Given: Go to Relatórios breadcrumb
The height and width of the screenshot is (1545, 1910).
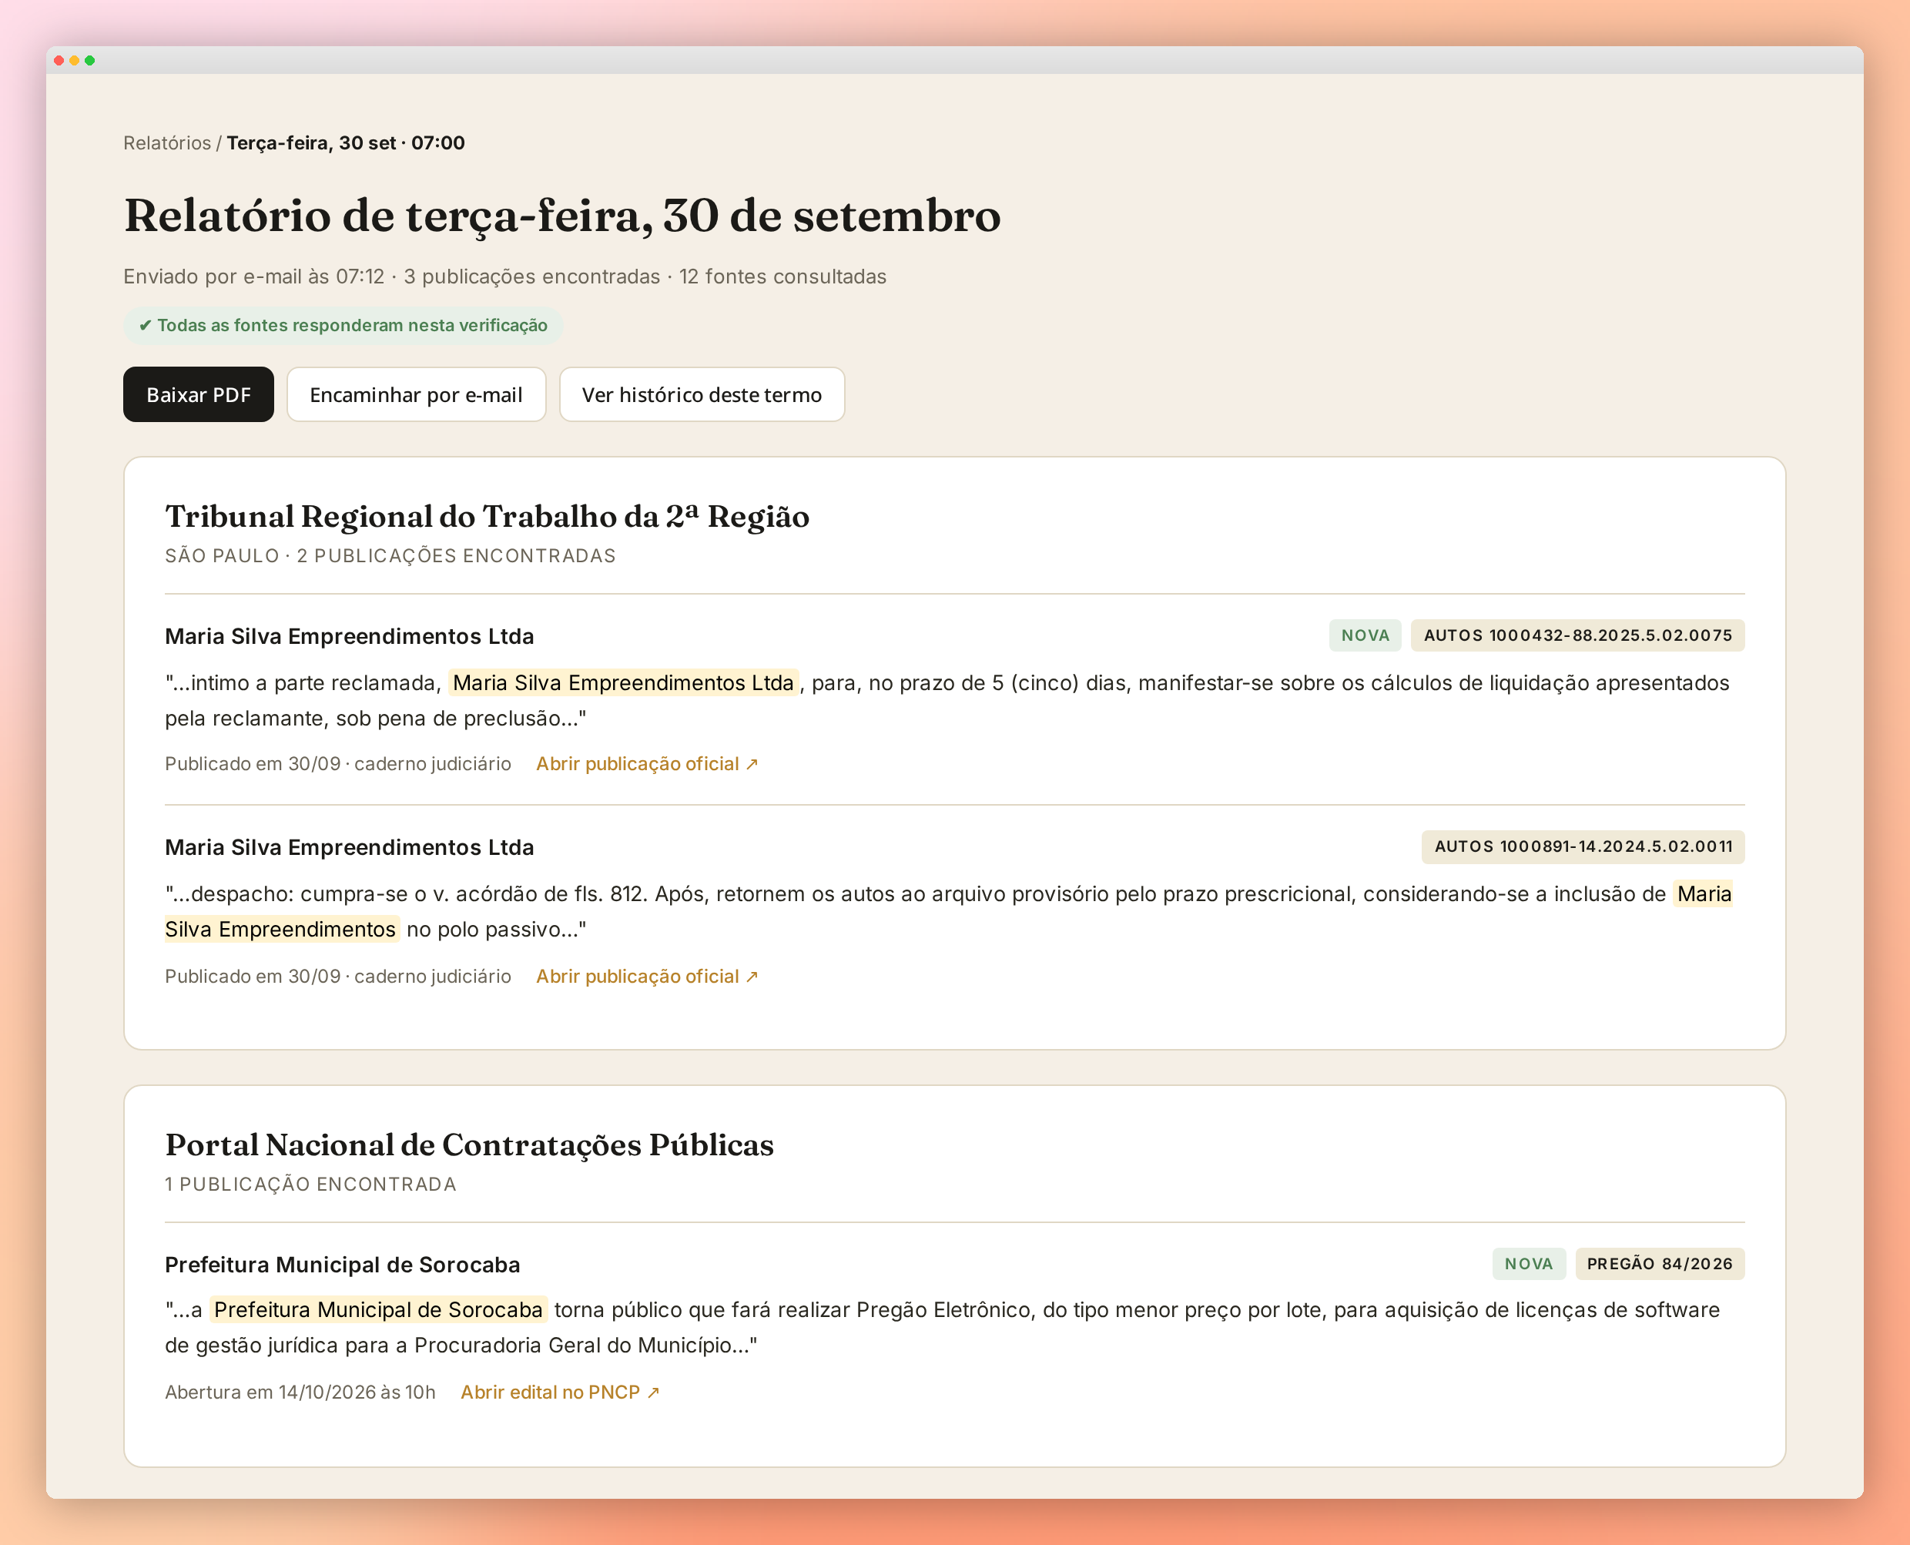Looking at the screenshot, I should (167, 143).
